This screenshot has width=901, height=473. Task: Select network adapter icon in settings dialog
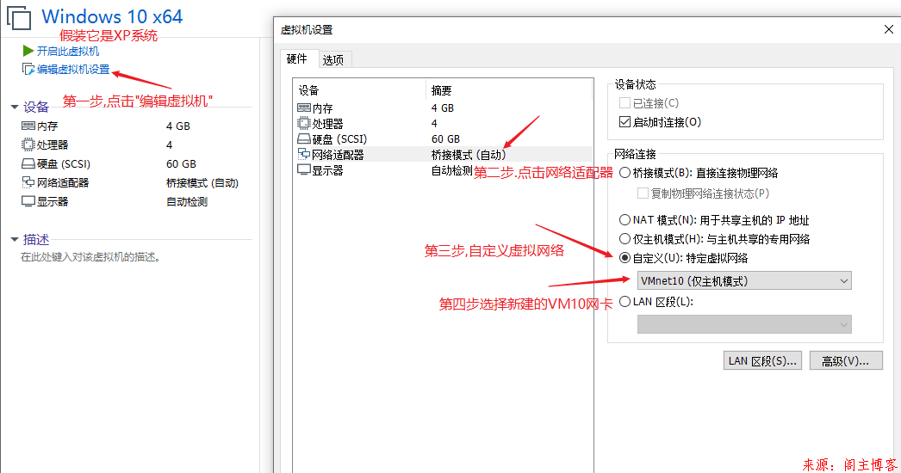[x=304, y=155]
